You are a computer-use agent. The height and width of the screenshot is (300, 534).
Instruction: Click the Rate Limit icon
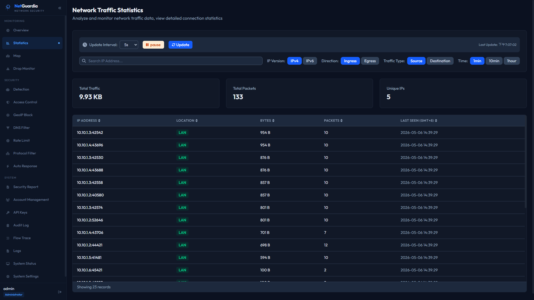8,141
